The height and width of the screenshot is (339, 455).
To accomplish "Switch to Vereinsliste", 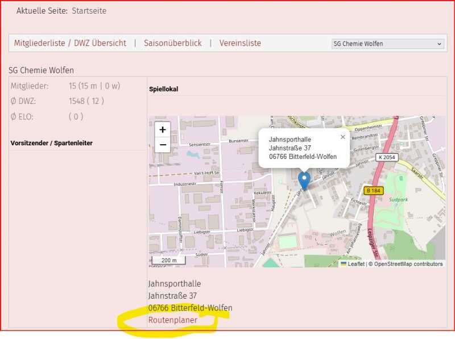I will 240,43.
